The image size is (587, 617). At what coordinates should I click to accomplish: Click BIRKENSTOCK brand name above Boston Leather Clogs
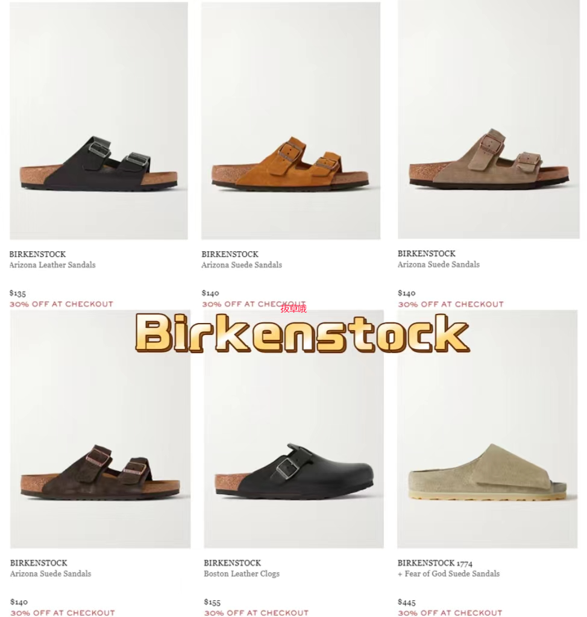232,563
